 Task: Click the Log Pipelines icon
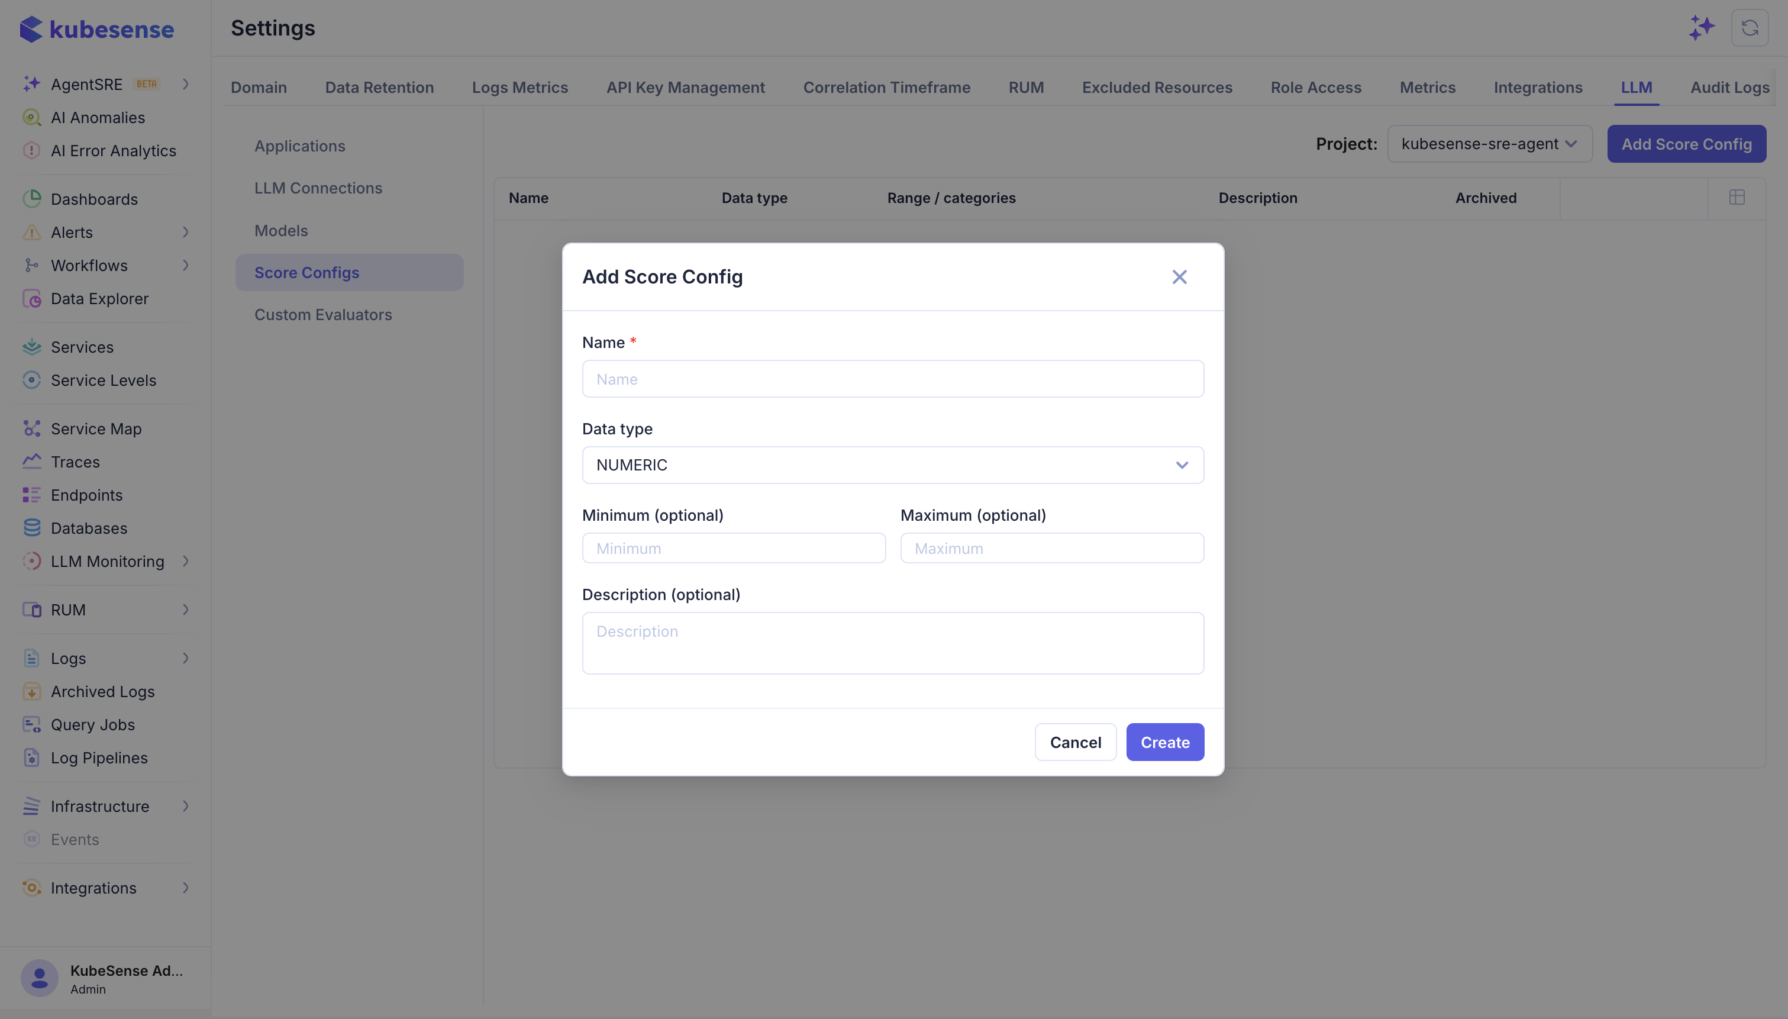point(31,758)
